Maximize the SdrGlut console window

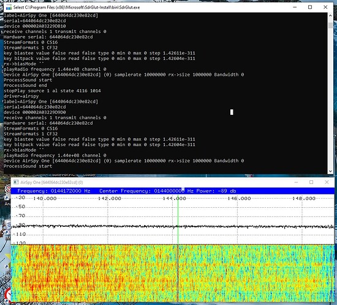click(x=310, y=7)
